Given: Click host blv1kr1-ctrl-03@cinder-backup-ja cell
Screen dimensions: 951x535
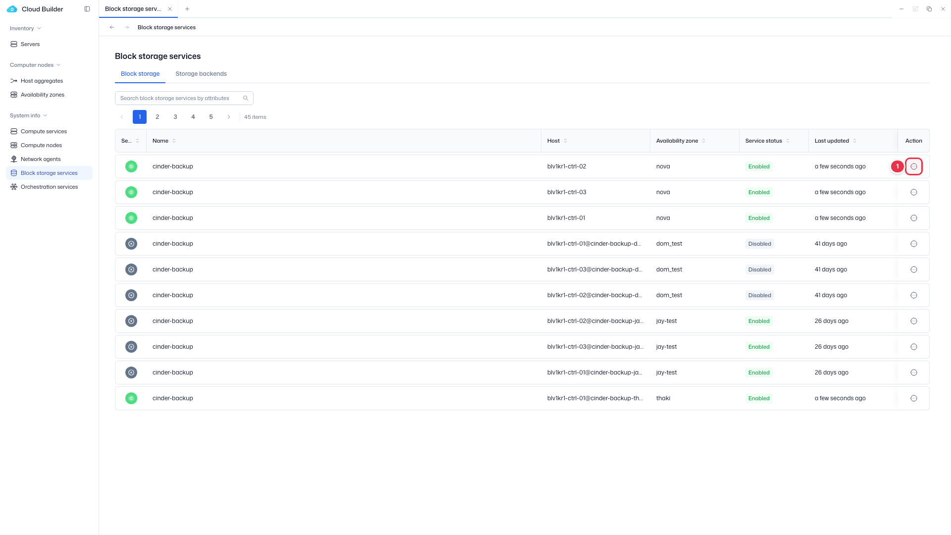Looking at the screenshot, I should pos(595,347).
